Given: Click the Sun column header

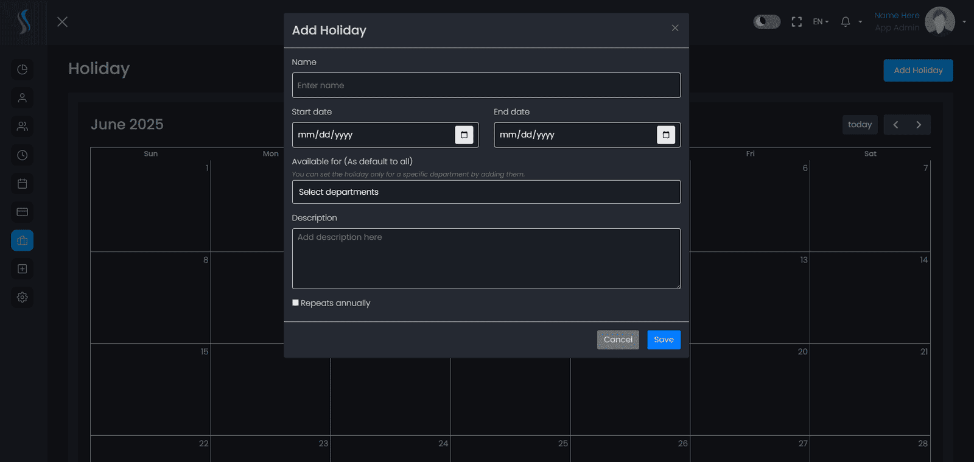Looking at the screenshot, I should 151,154.
